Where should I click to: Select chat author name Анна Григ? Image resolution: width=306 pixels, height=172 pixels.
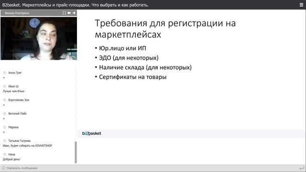[15, 73]
